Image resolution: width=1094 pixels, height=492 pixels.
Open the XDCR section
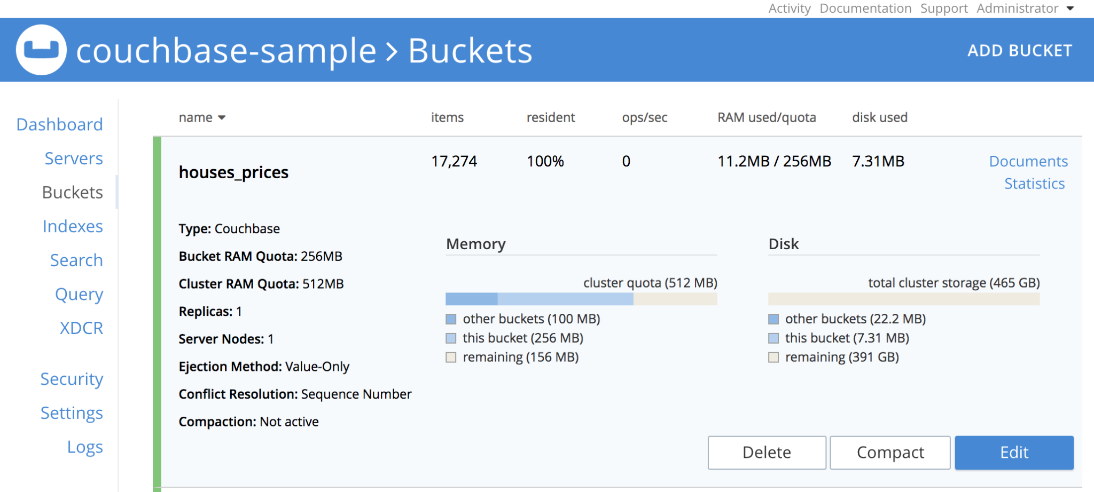pos(81,328)
